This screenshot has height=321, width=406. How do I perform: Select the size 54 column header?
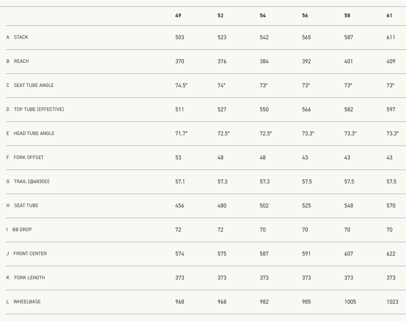point(263,16)
